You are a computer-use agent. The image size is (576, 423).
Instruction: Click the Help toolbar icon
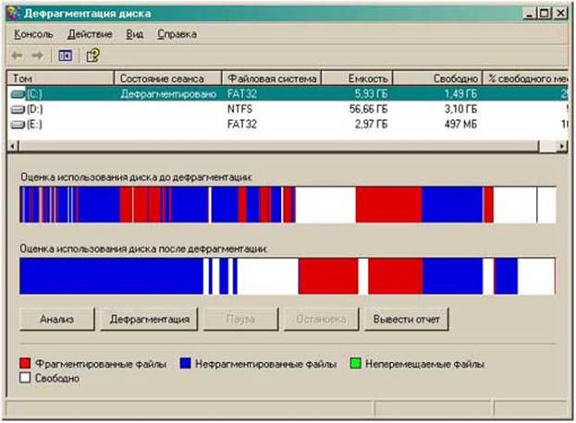point(92,55)
